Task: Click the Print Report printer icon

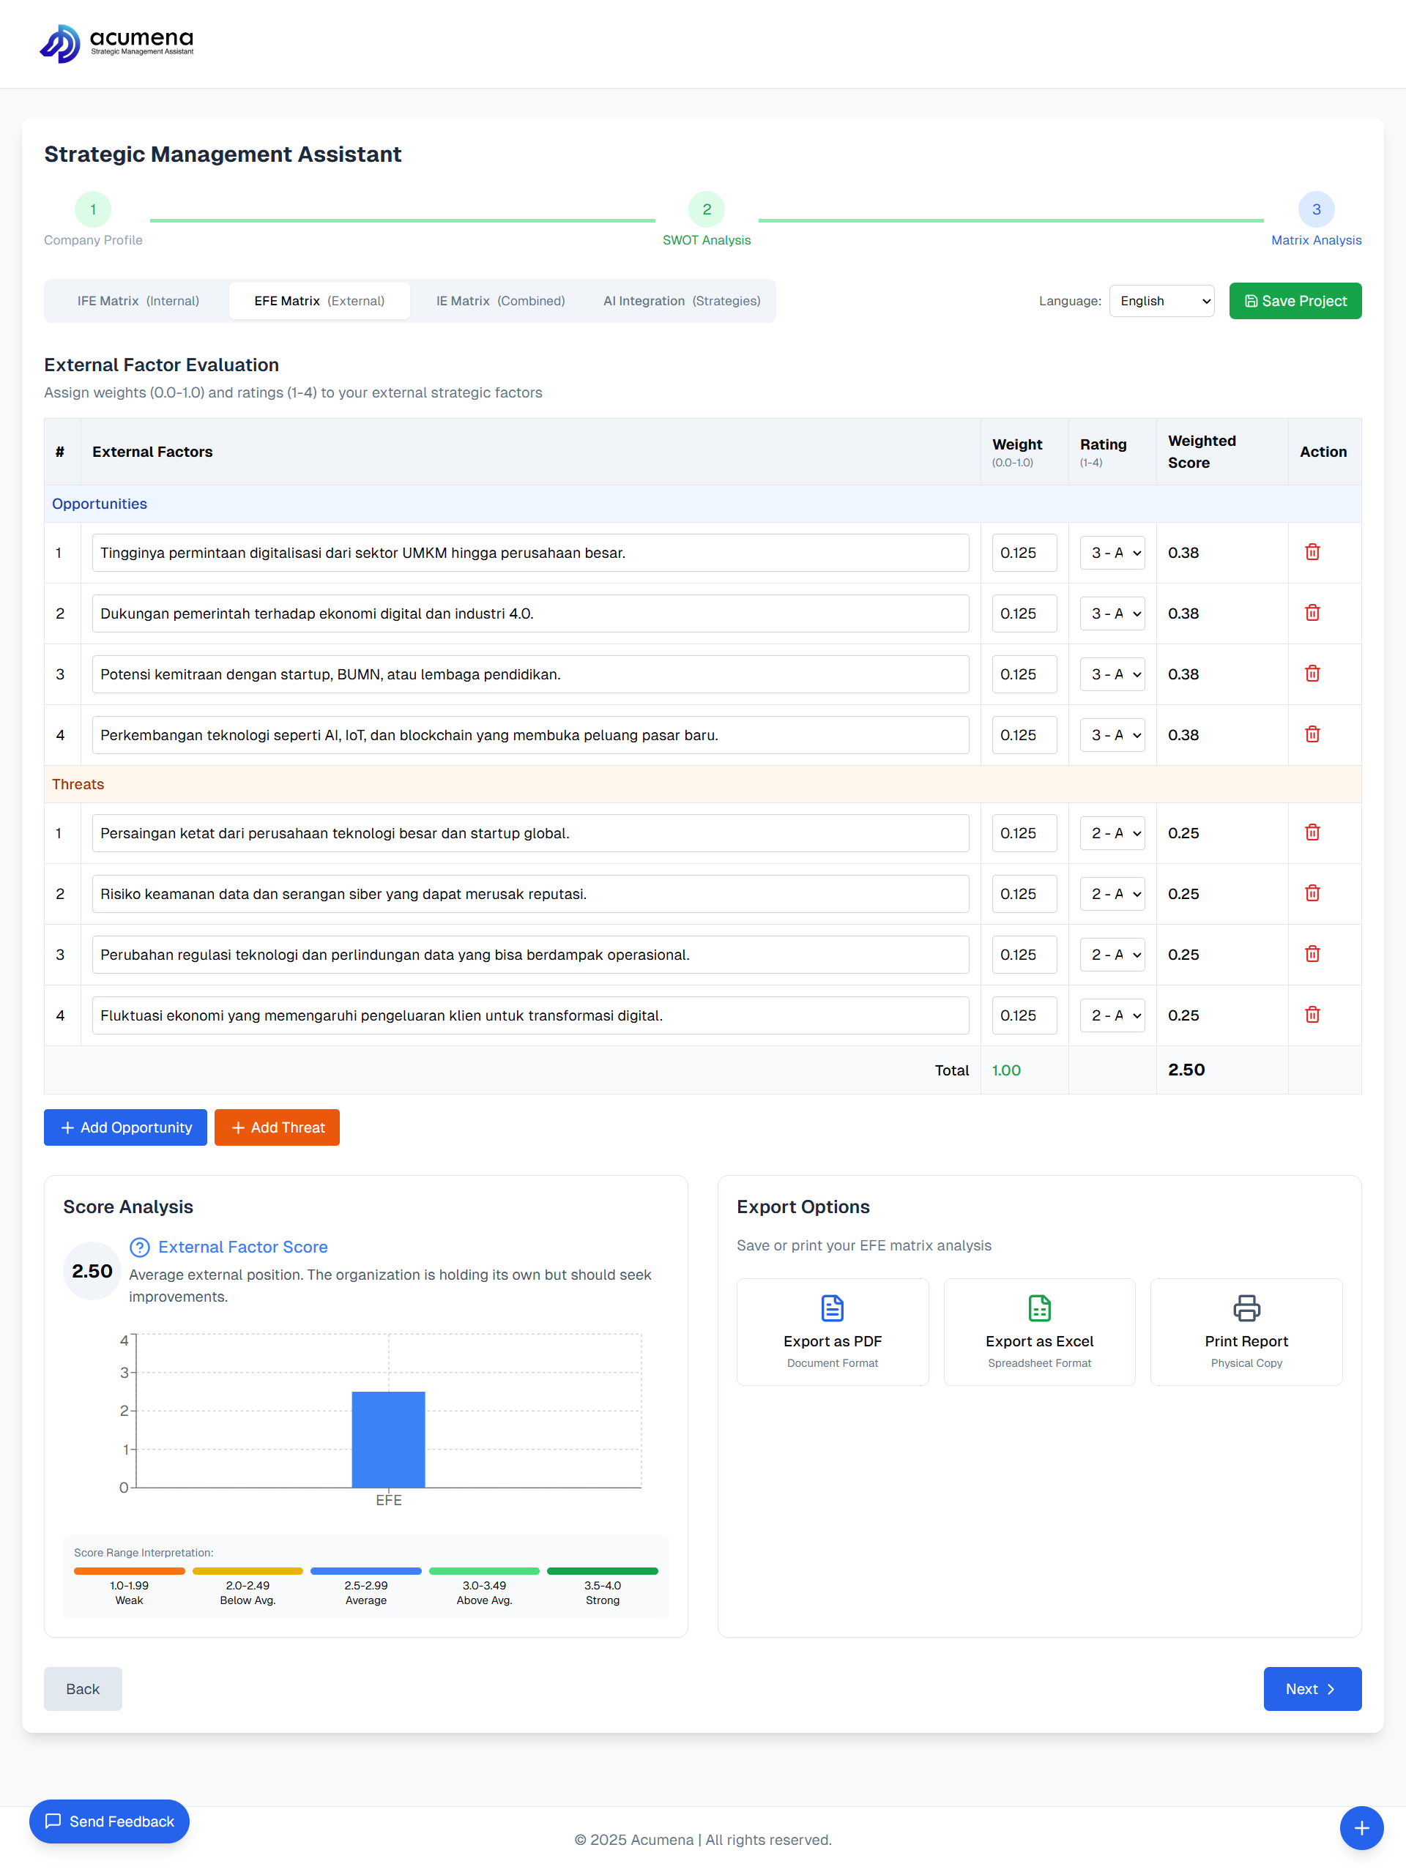Action: pyautogui.click(x=1246, y=1308)
